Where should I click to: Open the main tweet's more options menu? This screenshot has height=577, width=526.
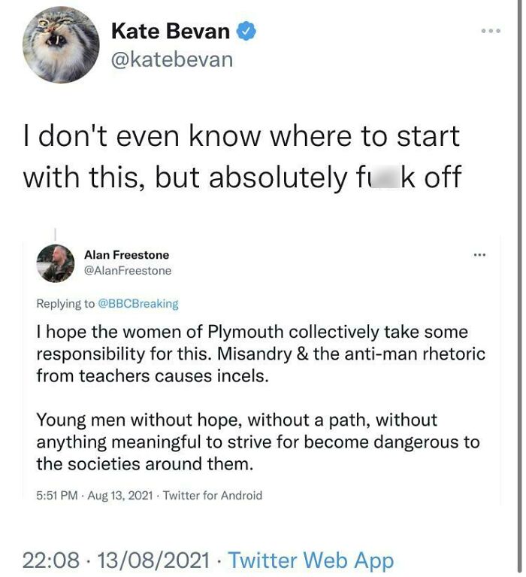[x=491, y=31]
